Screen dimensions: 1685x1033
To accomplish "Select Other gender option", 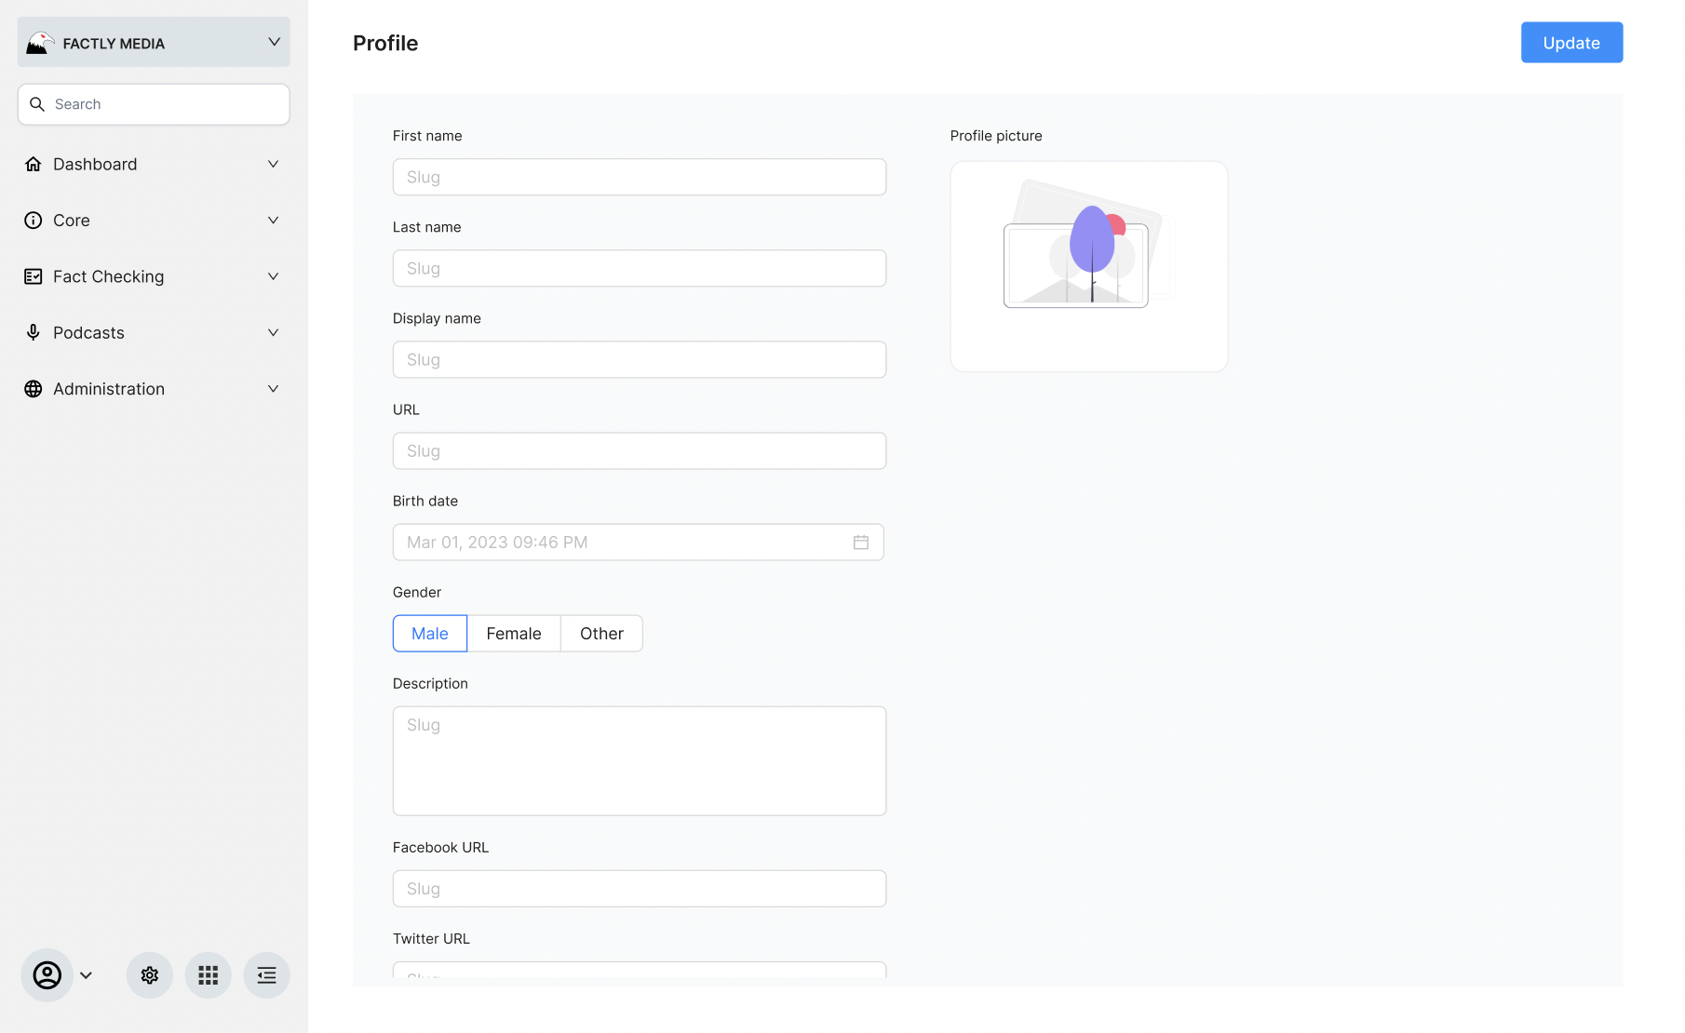I will tap(601, 634).
